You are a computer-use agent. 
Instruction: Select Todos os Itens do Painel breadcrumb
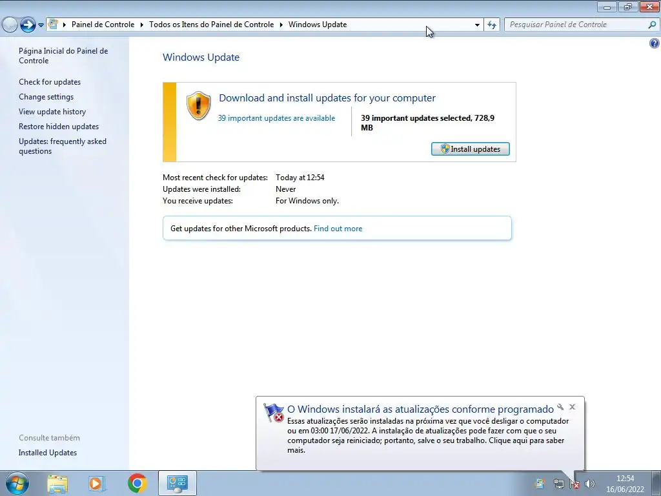[211, 25]
